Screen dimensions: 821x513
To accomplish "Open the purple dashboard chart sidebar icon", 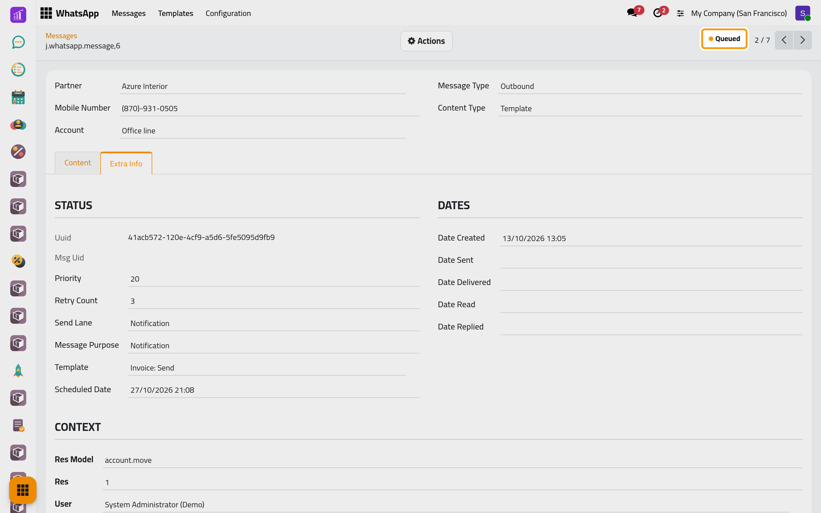I will (18, 15).
